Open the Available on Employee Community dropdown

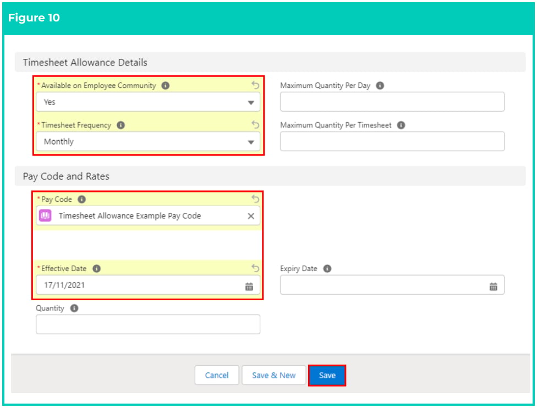click(148, 102)
